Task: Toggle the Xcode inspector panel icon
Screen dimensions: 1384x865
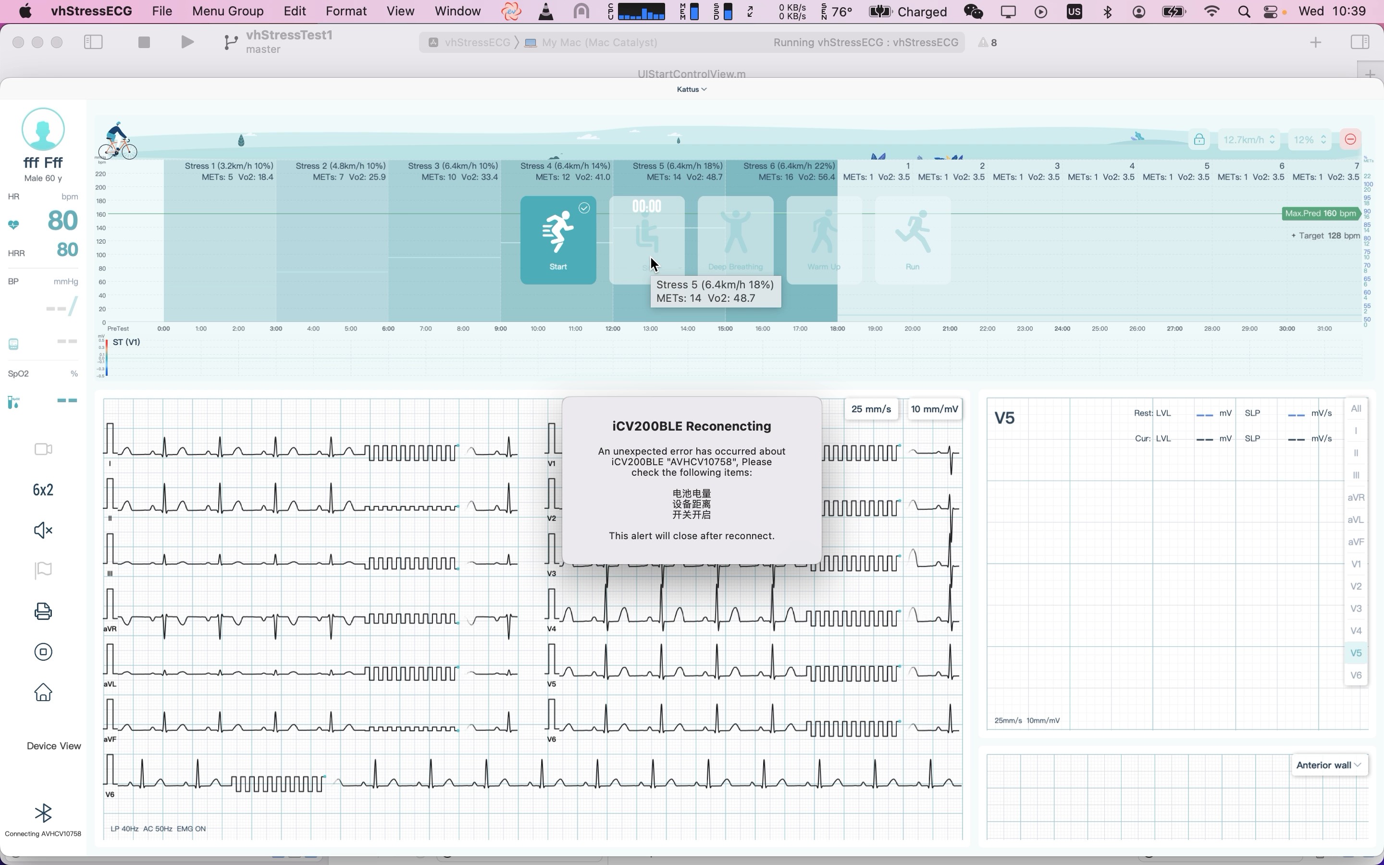Action: 1359,42
